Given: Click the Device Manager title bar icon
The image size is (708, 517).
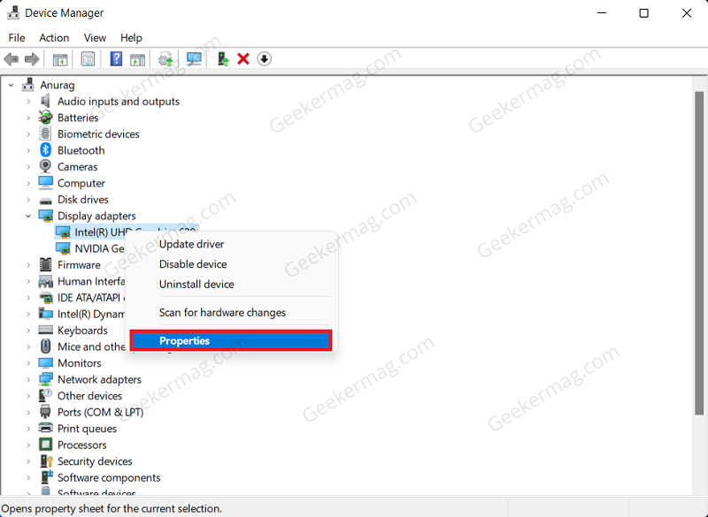Looking at the screenshot, I should 13,13.
